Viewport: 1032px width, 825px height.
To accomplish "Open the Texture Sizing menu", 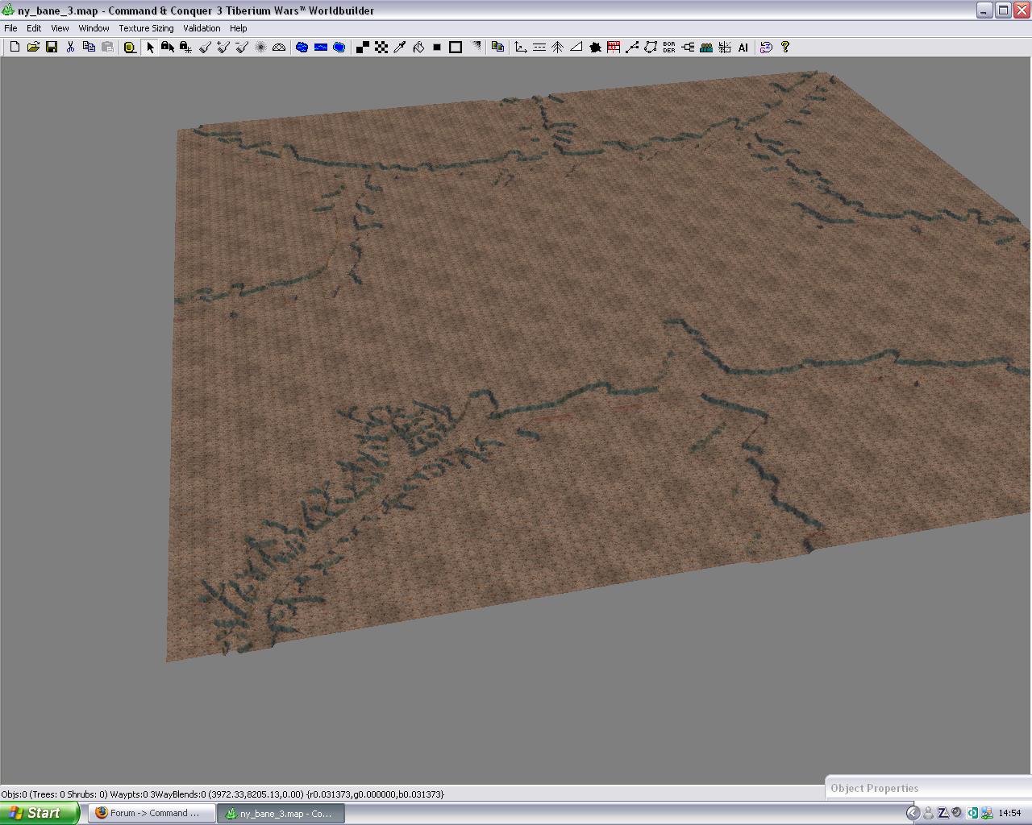I will (146, 28).
